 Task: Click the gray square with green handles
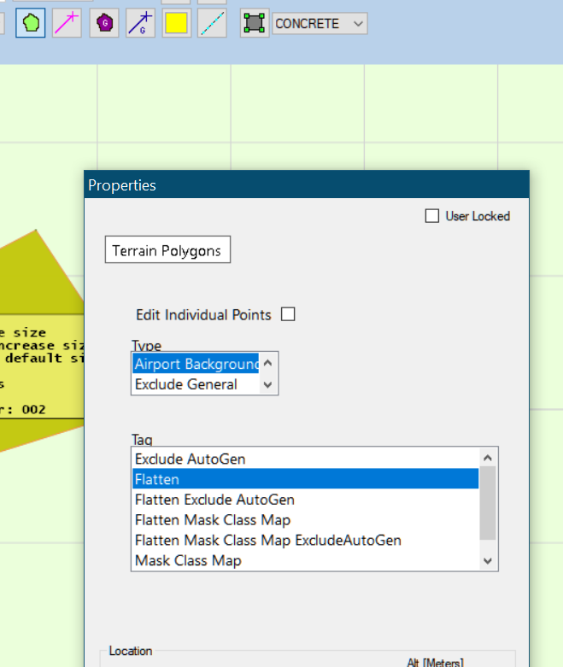coord(254,23)
